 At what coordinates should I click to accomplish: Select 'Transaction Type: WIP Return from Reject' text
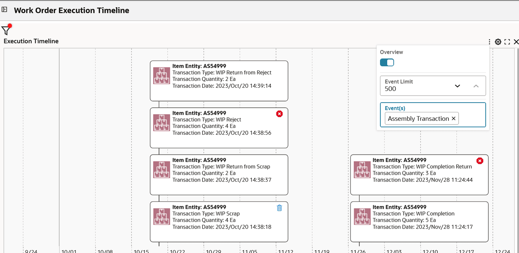(x=222, y=72)
